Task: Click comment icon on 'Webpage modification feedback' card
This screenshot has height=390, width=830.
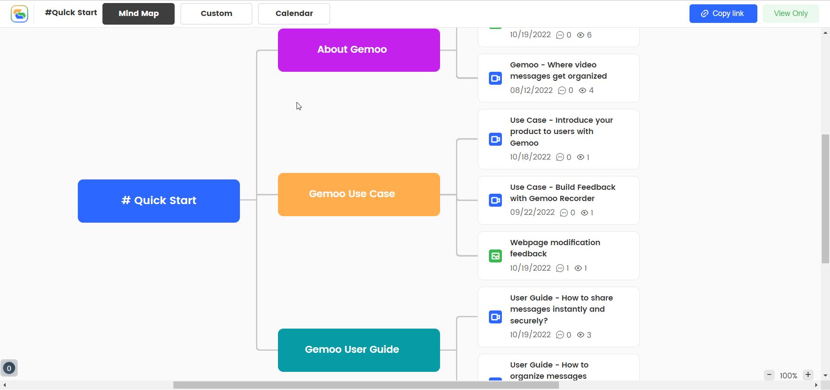Action: [560, 268]
